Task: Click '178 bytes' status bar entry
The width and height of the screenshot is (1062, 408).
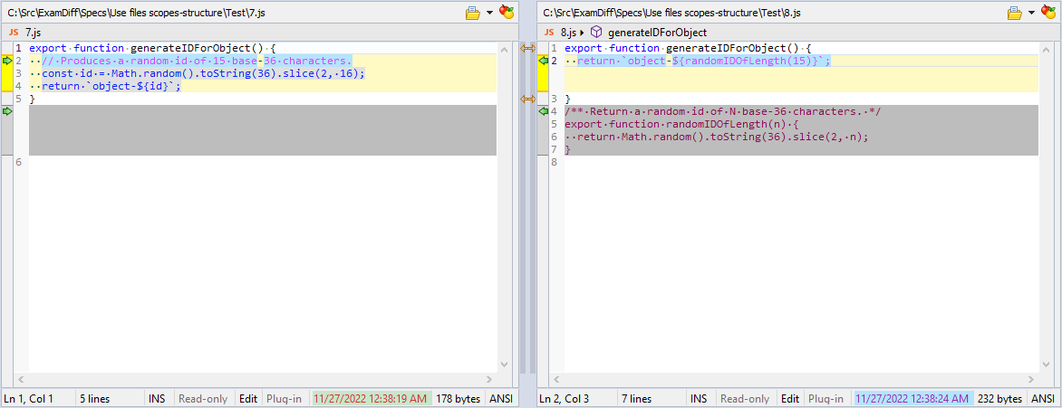Action: pyautogui.click(x=459, y=399)
